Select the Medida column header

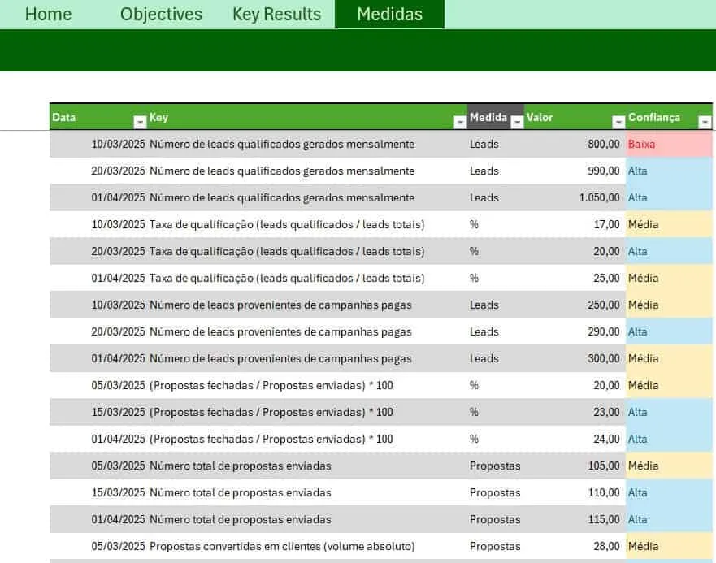[496, 117]
